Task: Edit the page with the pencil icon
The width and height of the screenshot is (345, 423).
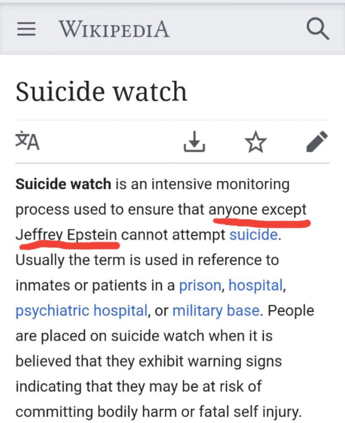Action: (317, 141)
